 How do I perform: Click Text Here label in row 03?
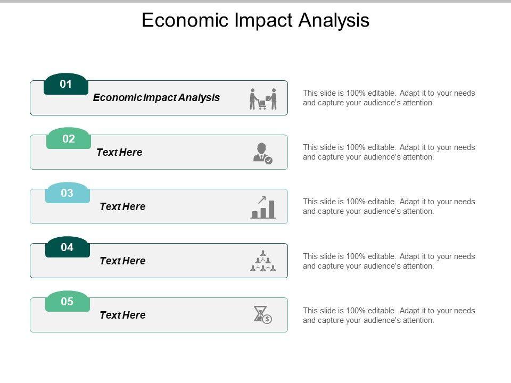(122, 206)
